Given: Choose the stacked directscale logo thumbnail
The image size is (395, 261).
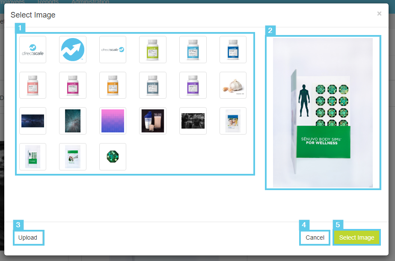Looking at the screenshot, I should [x=33, y=50].
